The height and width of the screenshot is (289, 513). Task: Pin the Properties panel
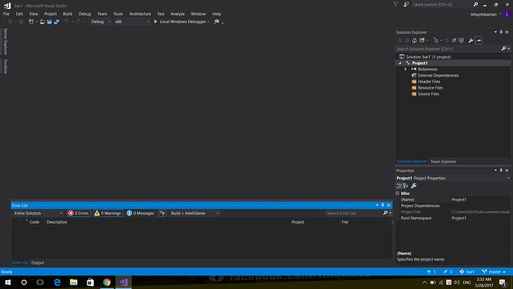[x=501, y=171]
